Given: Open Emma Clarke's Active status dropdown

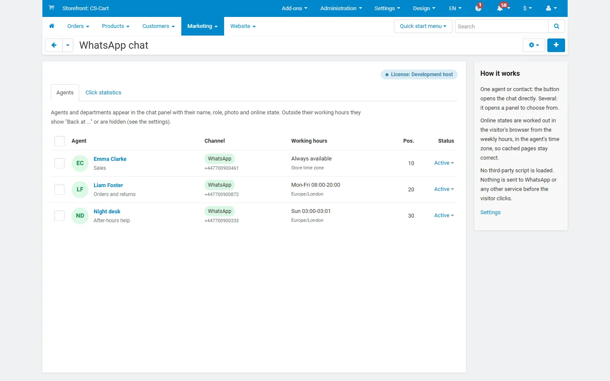Looking at the screenshot, I should pos(444,163).
